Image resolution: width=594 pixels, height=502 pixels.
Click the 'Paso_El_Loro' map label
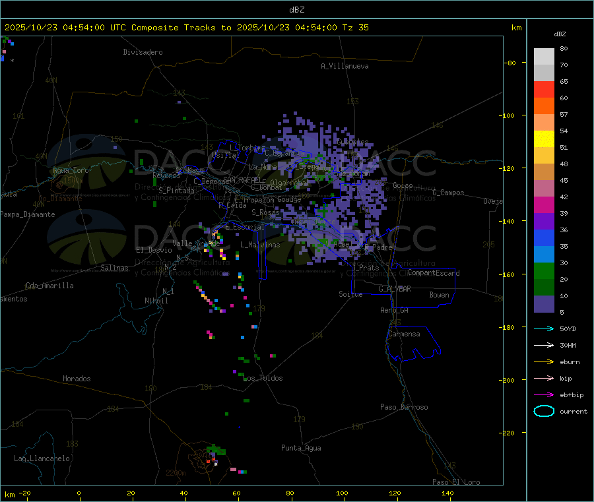point(456,482)
